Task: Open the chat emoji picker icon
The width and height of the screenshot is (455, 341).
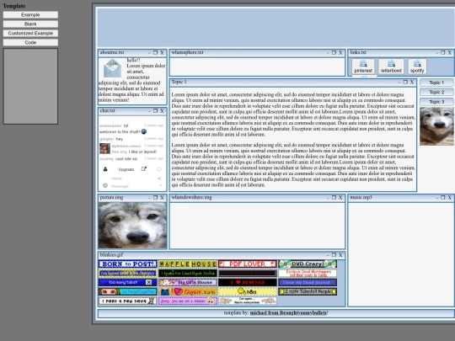Action: 105,185
